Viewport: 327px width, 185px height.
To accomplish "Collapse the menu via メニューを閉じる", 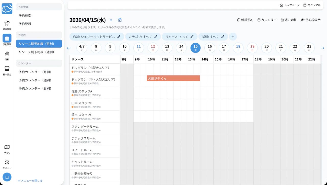I will (x=30, y=180).
